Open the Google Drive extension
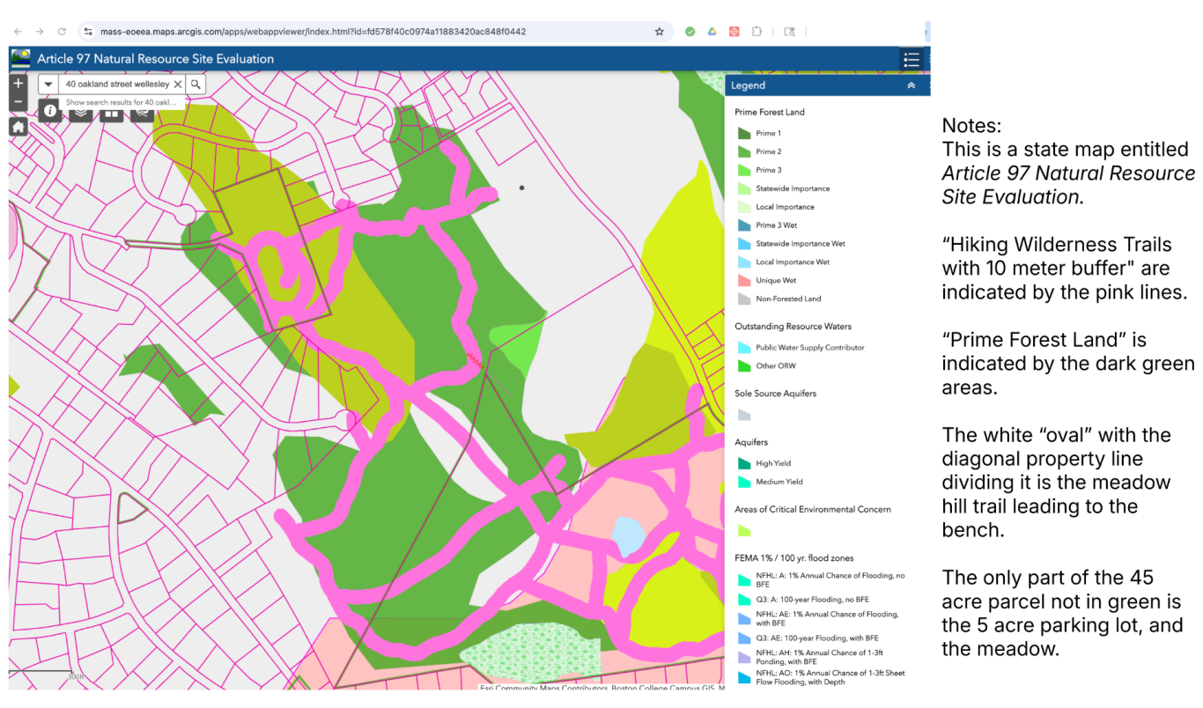The width and height of the screenshot is (1203, 708). (712, 32)
